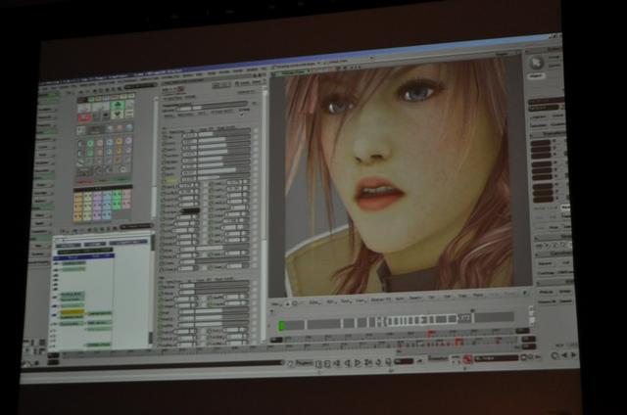Image resolution: width=627 pixels, height=415 pixels.
Task: Click the top green cell in the colored button grid
Action: [x=117, y=195]
